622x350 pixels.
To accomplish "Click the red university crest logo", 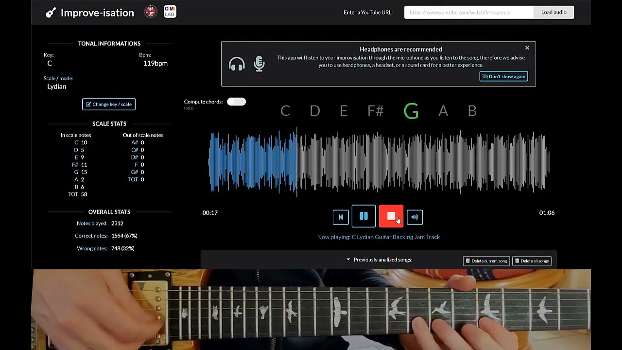I will 151,12.
